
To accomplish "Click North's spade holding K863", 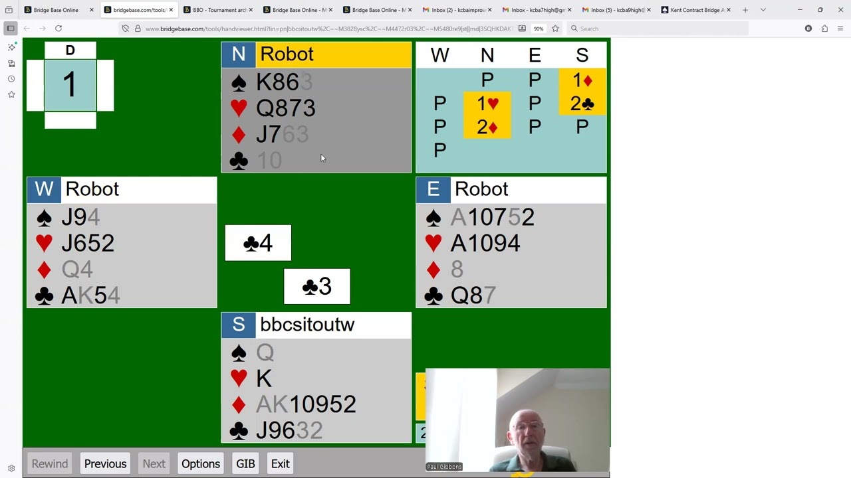I will (x=284, y=82).
